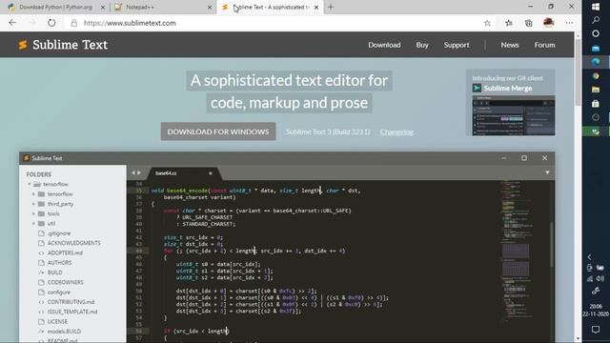The height and width of the screenshot is (343, 610).
Task: Switch to the Notepad++ tab
Action: click(162, 7)
